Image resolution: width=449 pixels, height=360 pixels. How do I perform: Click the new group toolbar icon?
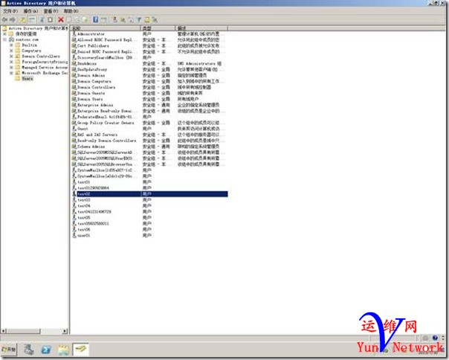[x=123, y=20]
